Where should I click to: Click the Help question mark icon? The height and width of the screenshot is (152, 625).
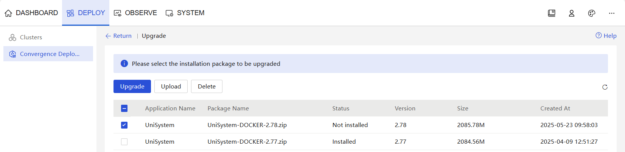[x=599, y=36]
